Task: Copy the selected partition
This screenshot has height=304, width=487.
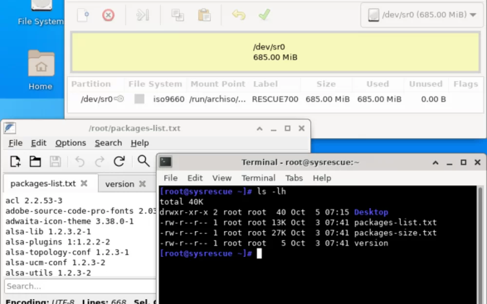Action: tap(177, 15)
